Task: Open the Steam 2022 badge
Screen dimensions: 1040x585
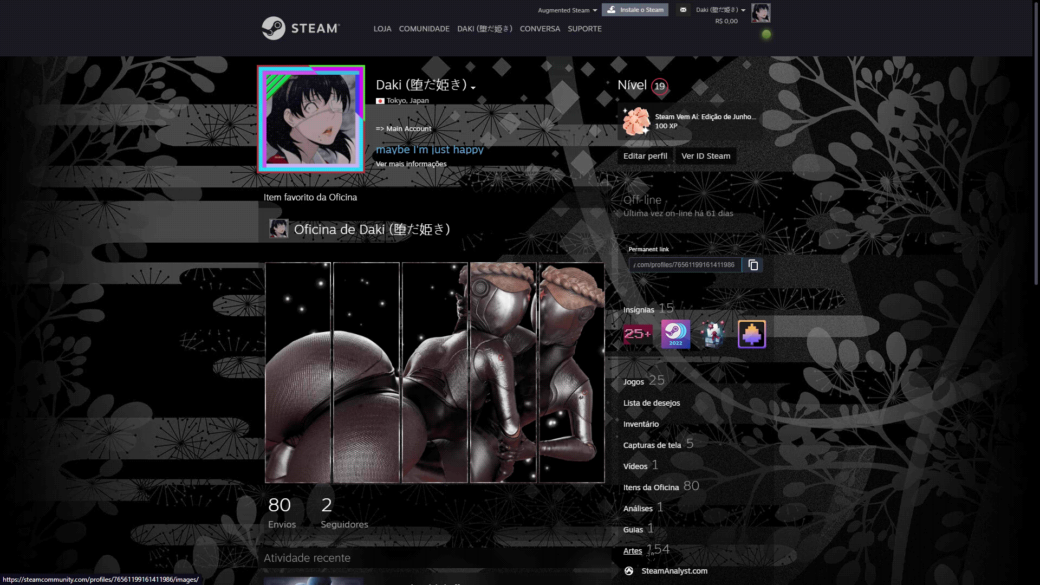Action: [x=675, y=334]
